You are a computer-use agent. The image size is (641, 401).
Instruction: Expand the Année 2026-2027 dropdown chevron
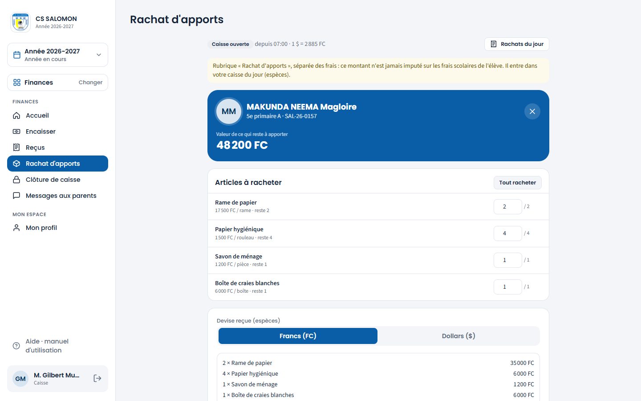(x=99, y=55)
